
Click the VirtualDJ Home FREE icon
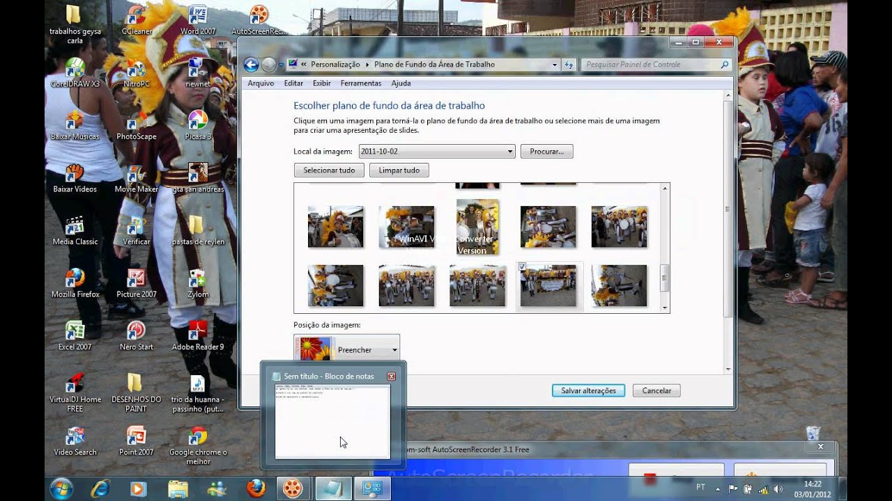click(75, 393)
